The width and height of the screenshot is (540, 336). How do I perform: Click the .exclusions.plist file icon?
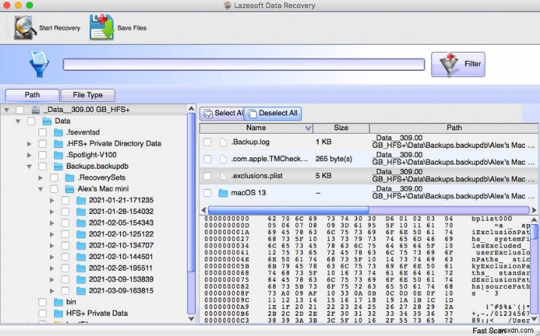pyautogui.click(x=223, y=176)
